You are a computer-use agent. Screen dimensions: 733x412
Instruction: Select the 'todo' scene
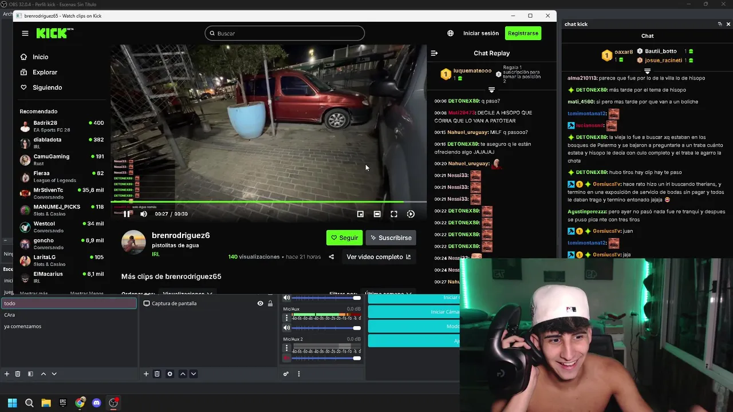pyautogui.click(x=69, y=303)
